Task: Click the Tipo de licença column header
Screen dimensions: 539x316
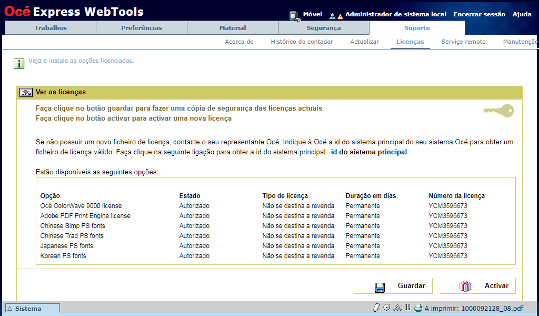Action: click(285, 195)
